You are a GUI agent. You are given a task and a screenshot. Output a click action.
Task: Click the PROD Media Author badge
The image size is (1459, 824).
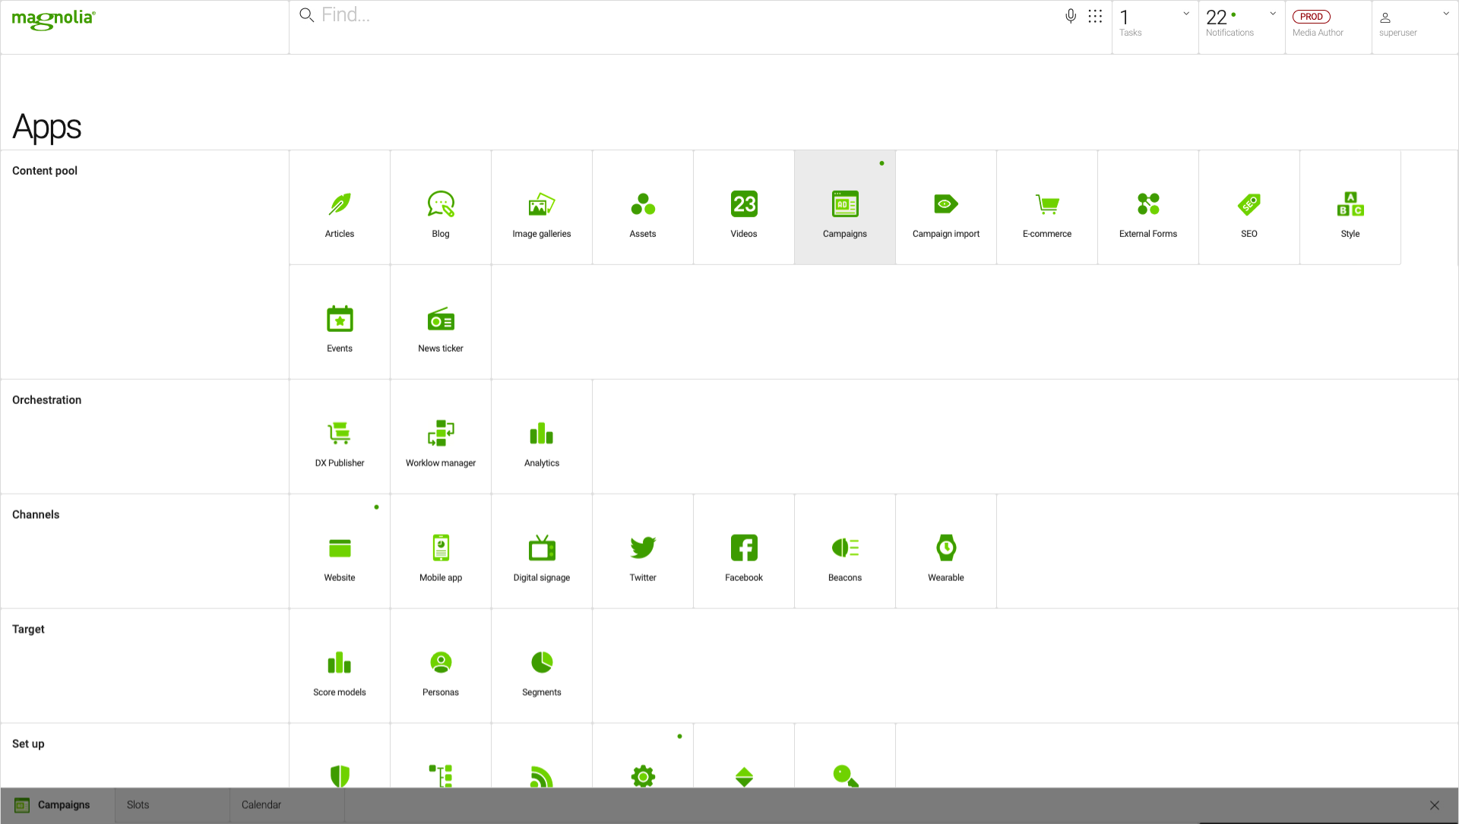1312,17
